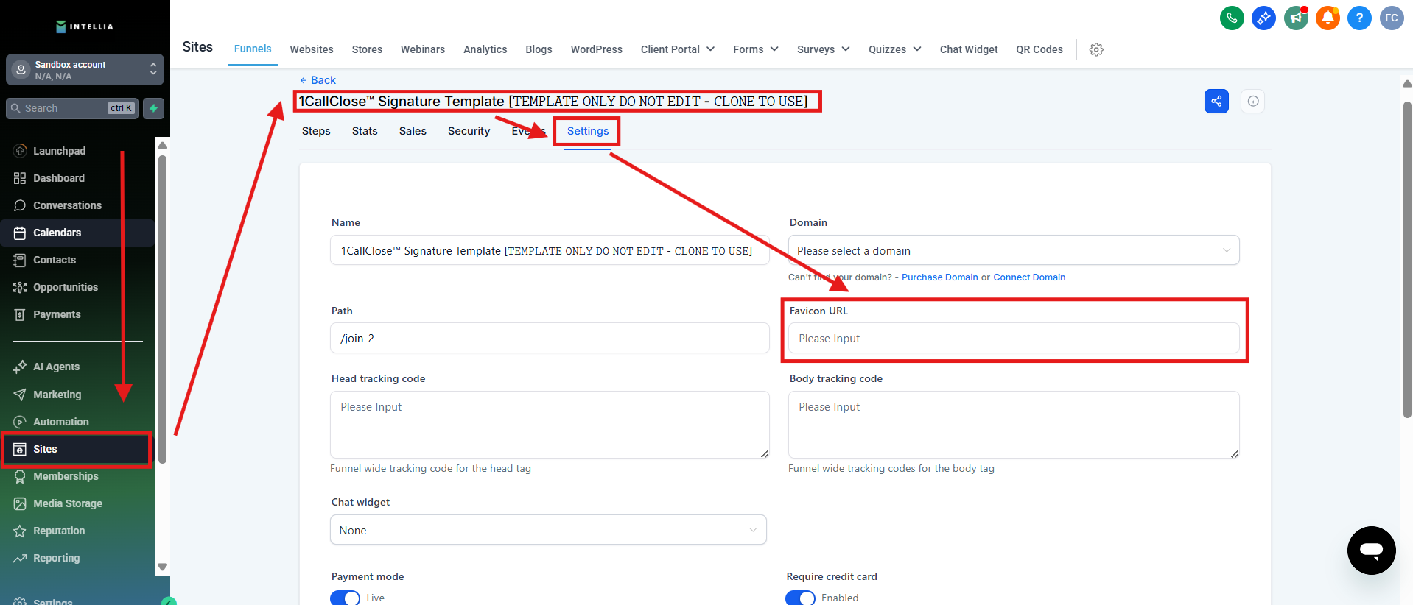Open the Domain selection dropdown
Viewport: 1413px width, 605px height.
pos(1013,251)
